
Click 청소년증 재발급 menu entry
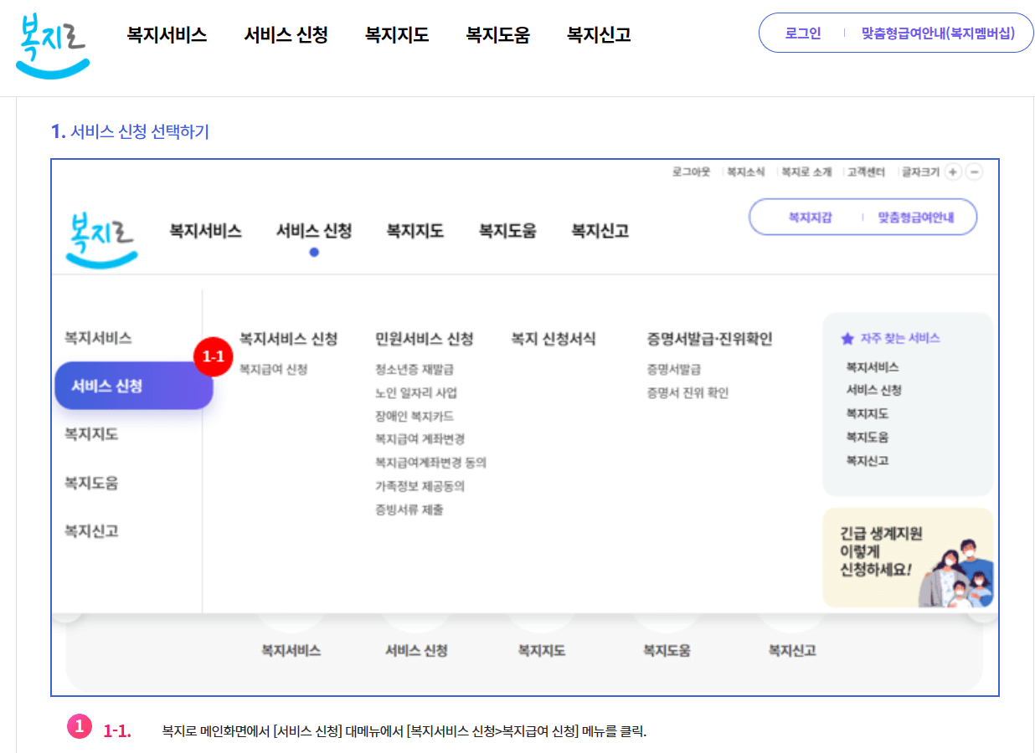click(415, 369)
